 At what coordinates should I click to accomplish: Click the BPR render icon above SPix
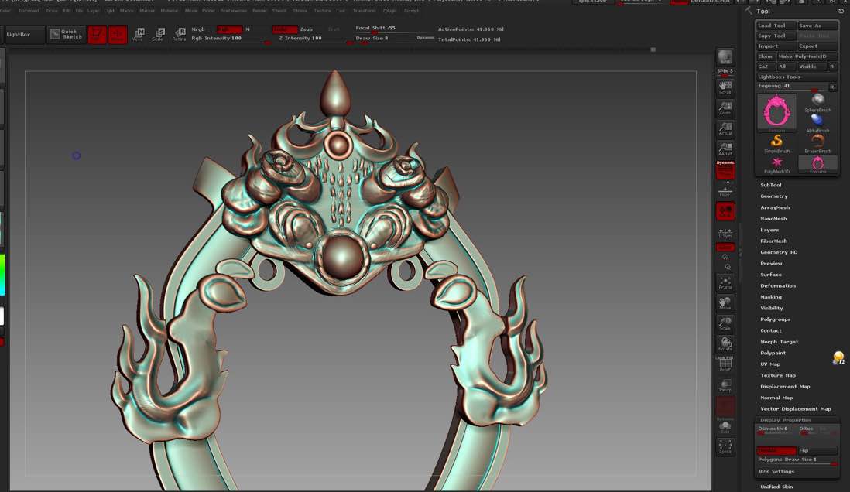725,57
